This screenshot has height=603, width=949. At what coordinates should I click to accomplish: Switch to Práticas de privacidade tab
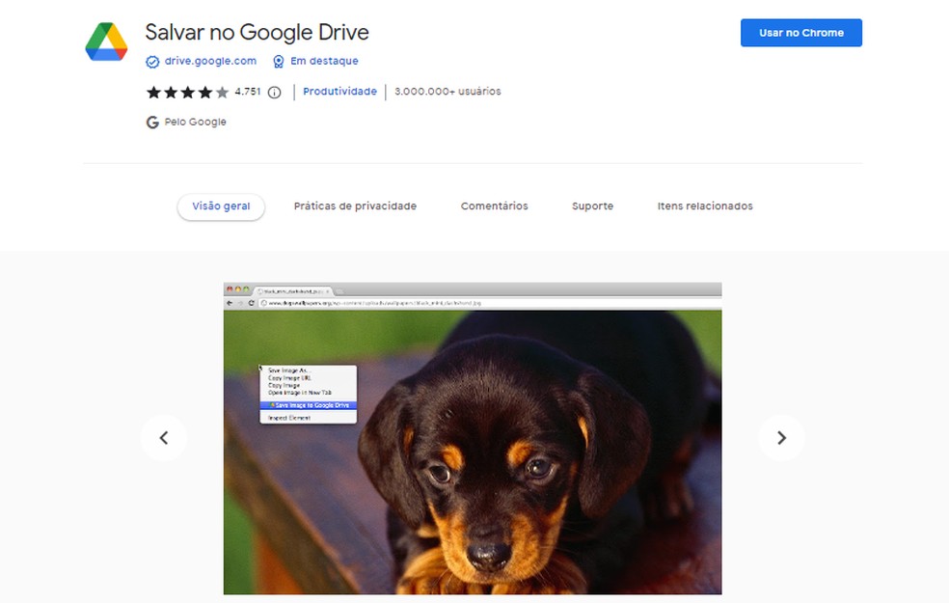click(x=355, y=206)
